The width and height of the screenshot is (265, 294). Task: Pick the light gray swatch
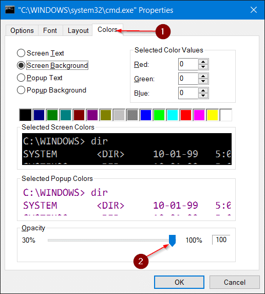point(119,115)
